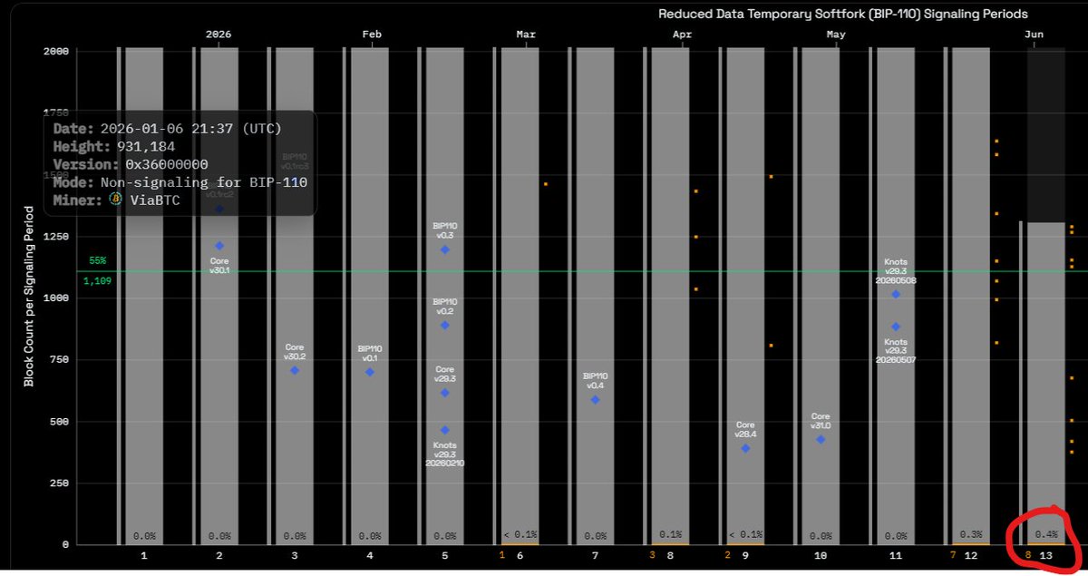Click the y-axis tick label '2000'
The width and height of the screenshot is (1088, 576).
(56, 51)
